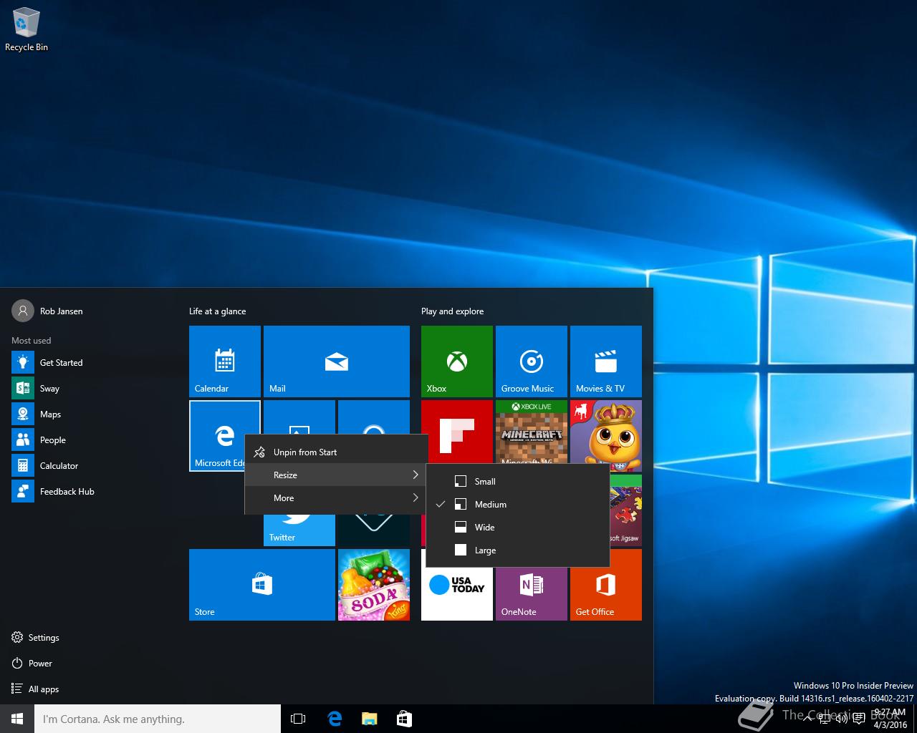Click the Rob Jansen user account
Screen dimensions: 917x733
[47, 311]
